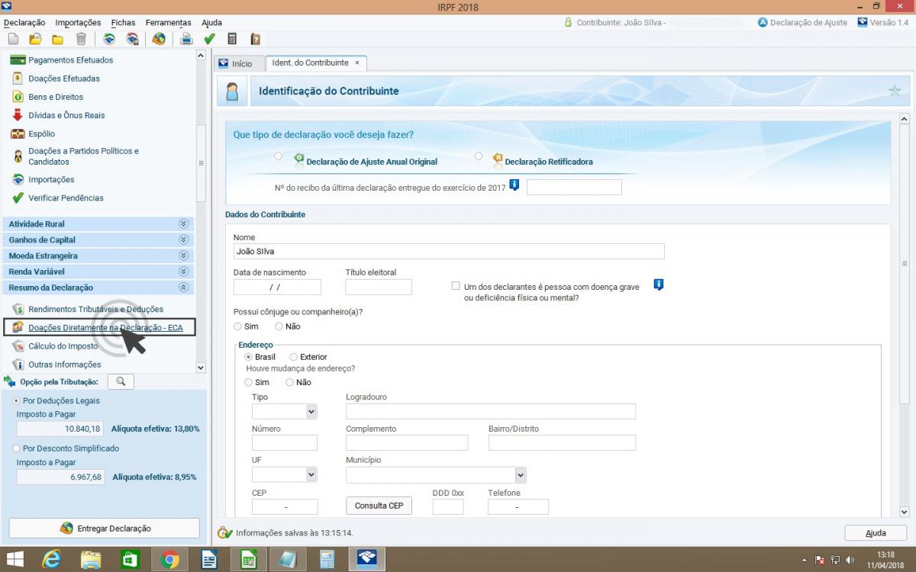Open the Declaração menu
This screenshot has height=572, width=916.
[24, 23]
